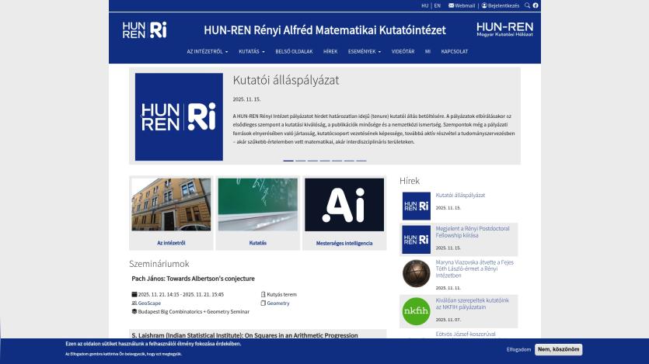Screen dimensions: 649x364
Task: Open BELSŐ OLDALAK menu item
Action: point(294,52)
